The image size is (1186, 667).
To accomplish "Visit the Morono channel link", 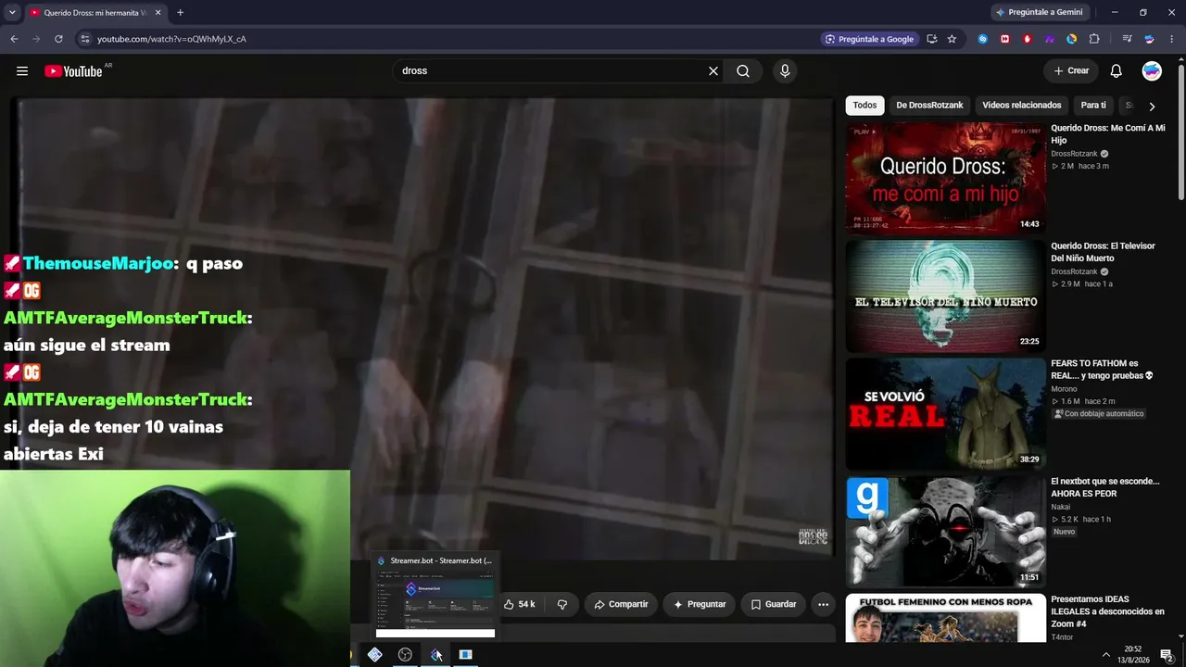I will (1064, 389).
